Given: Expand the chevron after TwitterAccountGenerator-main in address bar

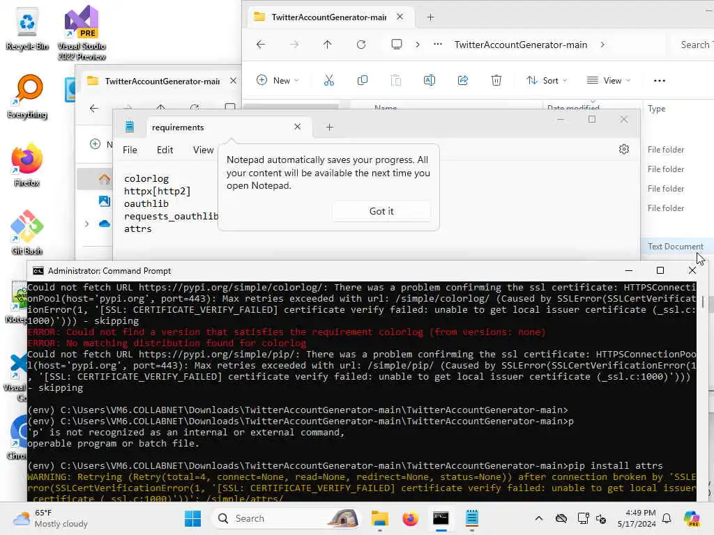Looking at the screenshot, I should [602, 45].
